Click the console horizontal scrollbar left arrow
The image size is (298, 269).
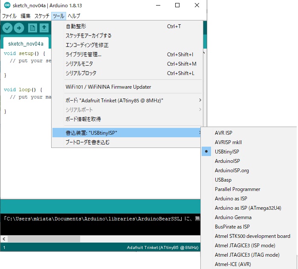click(x=4, y=239)
